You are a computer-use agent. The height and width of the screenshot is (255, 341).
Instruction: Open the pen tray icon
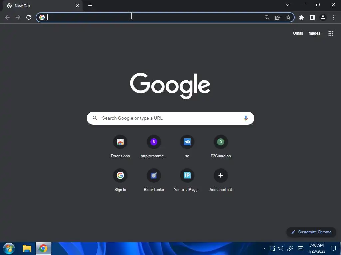coord(290,248)
